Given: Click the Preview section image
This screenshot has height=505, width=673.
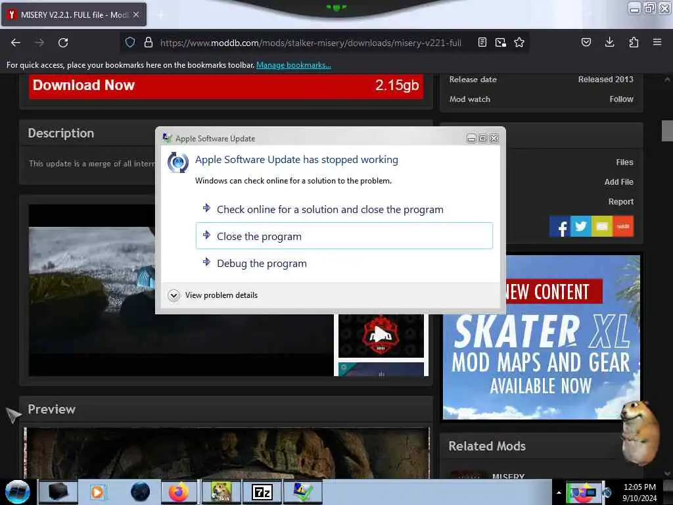Looking at the screenshot, I should point(226,452).
